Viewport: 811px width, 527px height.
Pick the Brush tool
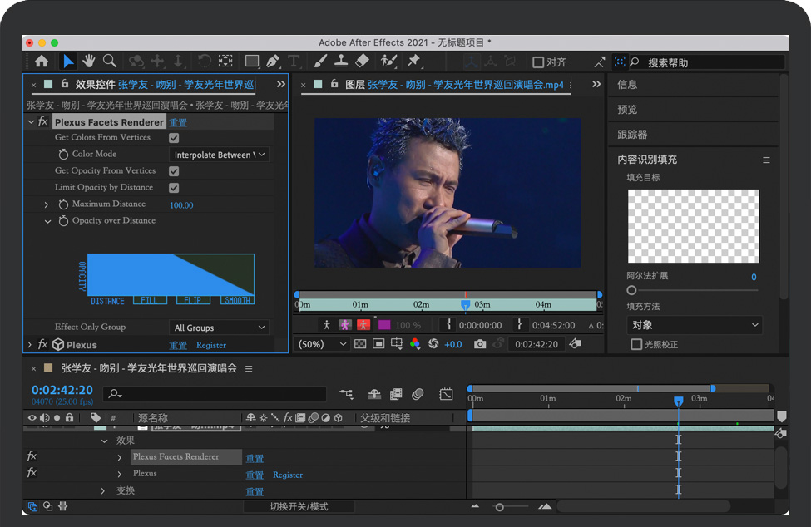[320, 62]
